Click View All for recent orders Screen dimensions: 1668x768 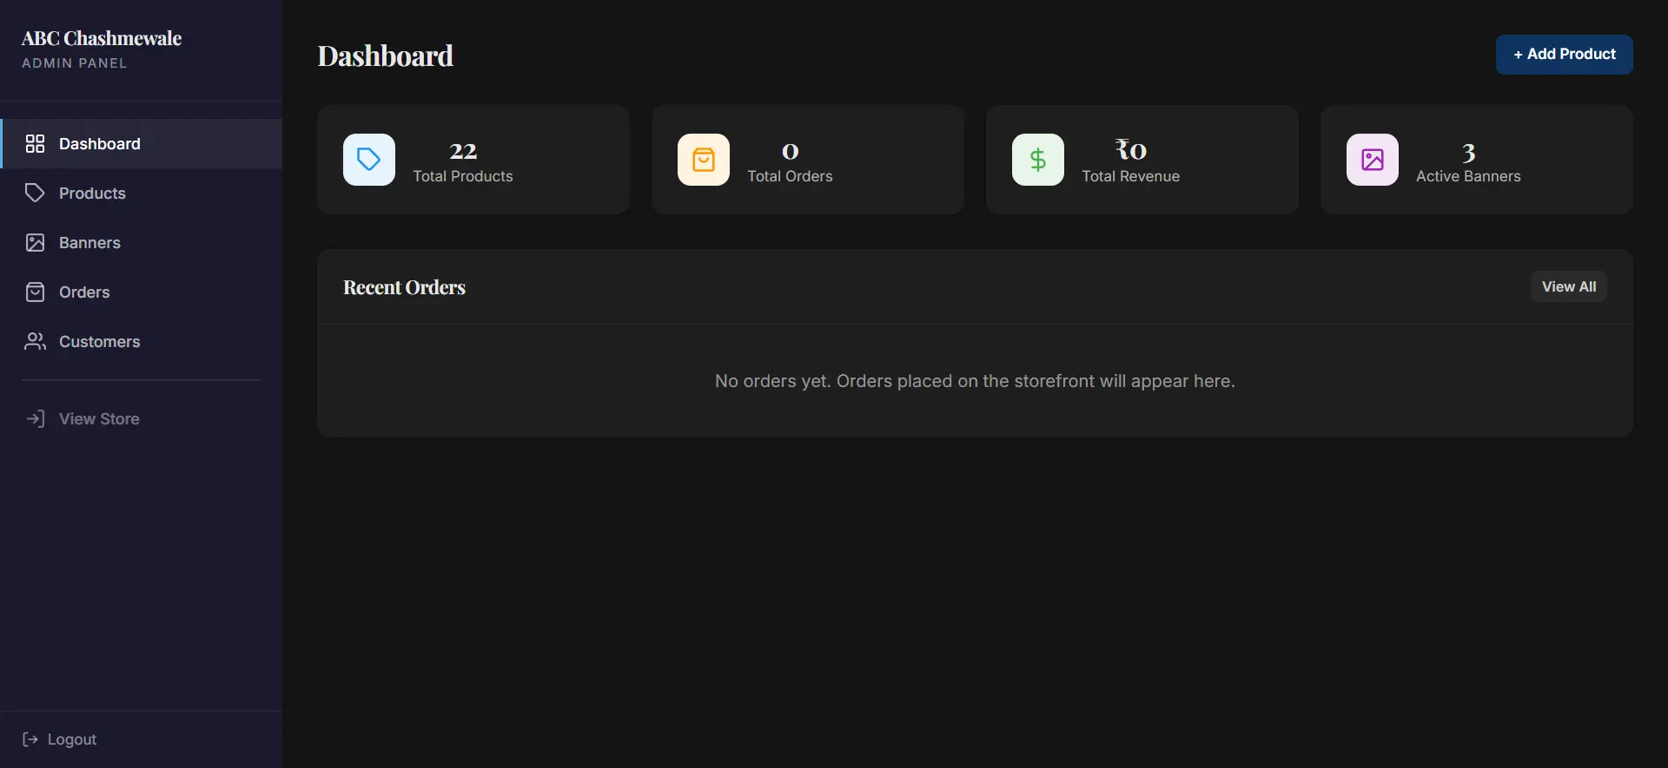[1569, 287]
